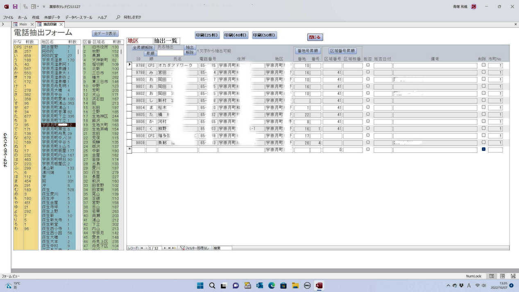Toggle 拒否 checkbox for record 9806
Image resolution: width=519 pixels, height=292 pixels.
click(x=368, y=121)
